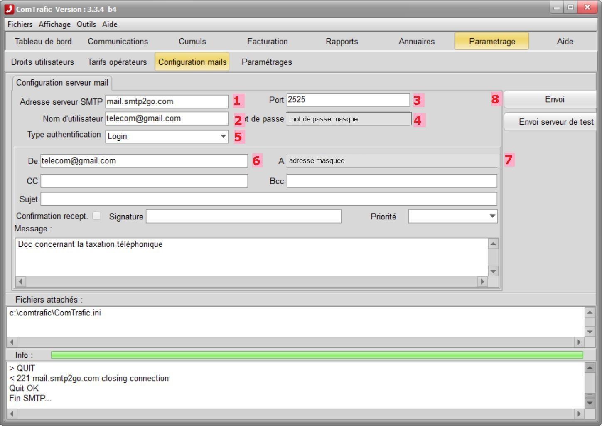Click the ComTrafic phone icon in title bar
This screenshot has width=602, height=426.
(x=9, y=9)
